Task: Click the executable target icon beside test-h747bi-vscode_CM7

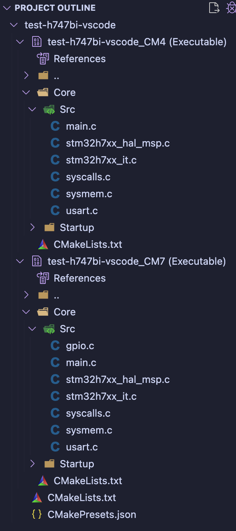Action: tap(37, 261)
